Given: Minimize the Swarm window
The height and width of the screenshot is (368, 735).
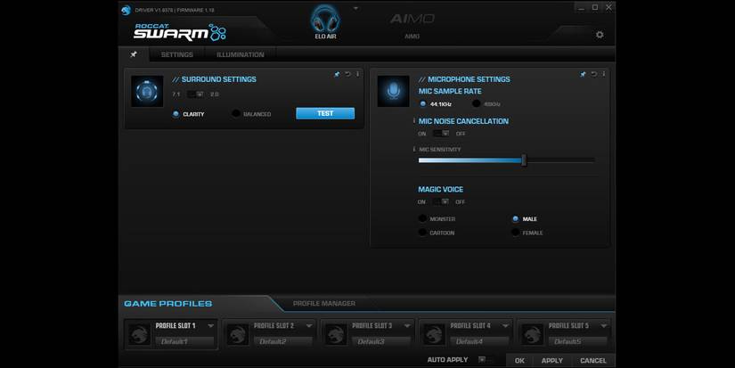Looking at the screenshot, I should (581, 7).
